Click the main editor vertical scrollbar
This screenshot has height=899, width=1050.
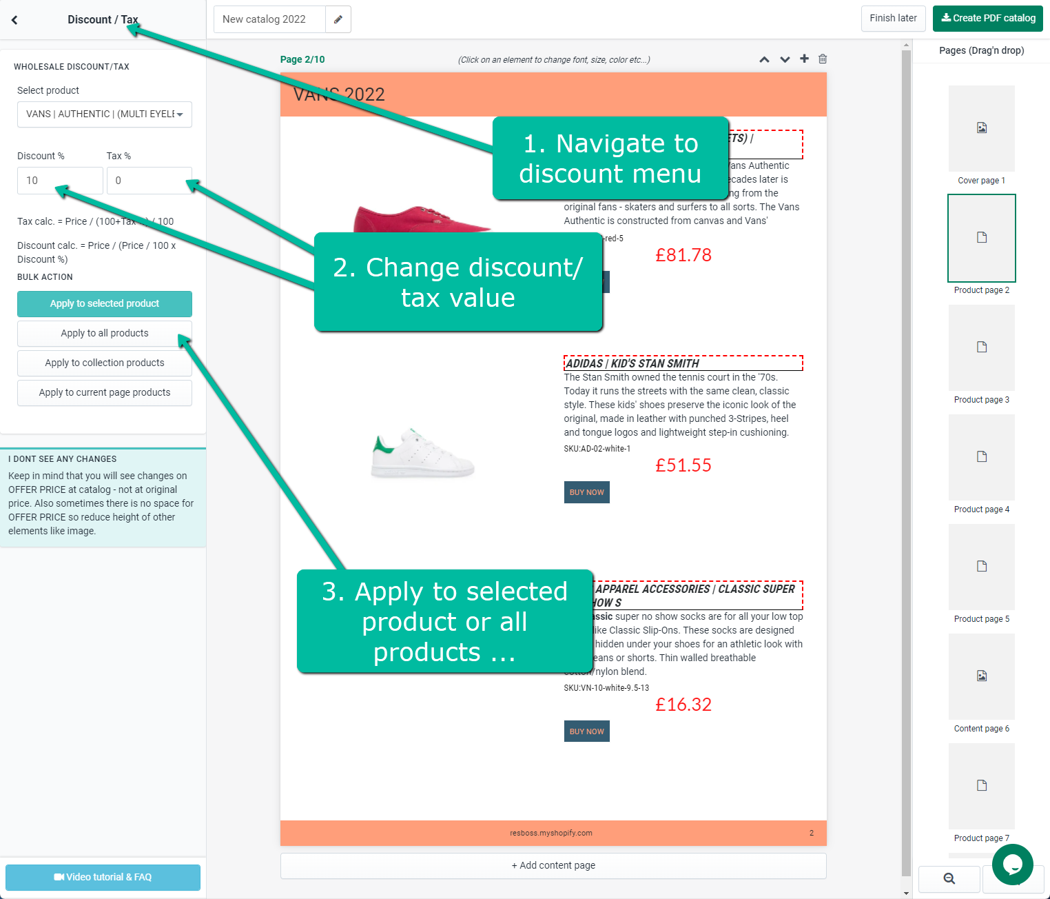click(x=907, y=462)
